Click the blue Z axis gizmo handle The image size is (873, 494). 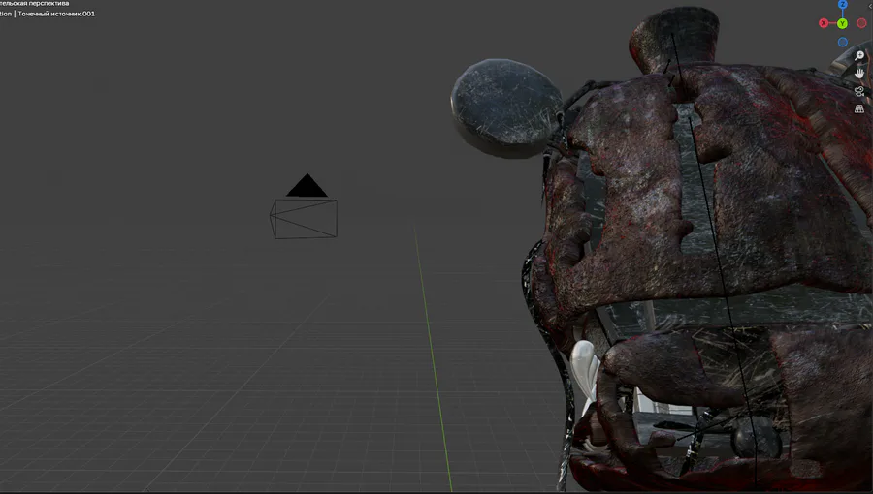pyautogui.click(x=843, y=5)
